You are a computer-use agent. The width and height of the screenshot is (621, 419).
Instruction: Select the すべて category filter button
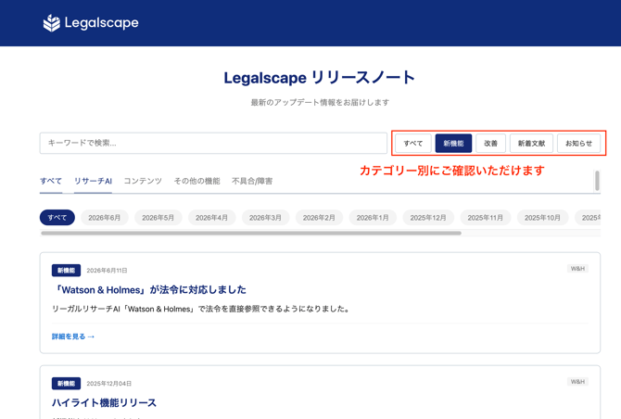413,144
